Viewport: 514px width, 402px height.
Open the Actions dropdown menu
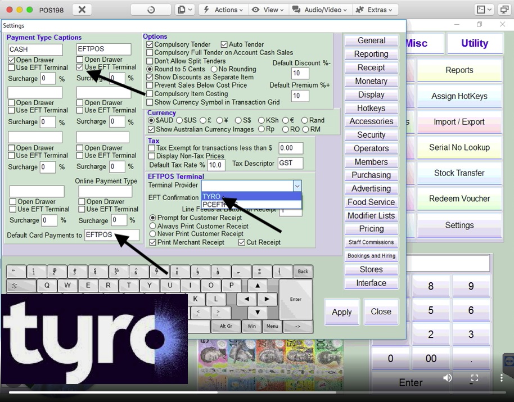(x=223, y=10)
